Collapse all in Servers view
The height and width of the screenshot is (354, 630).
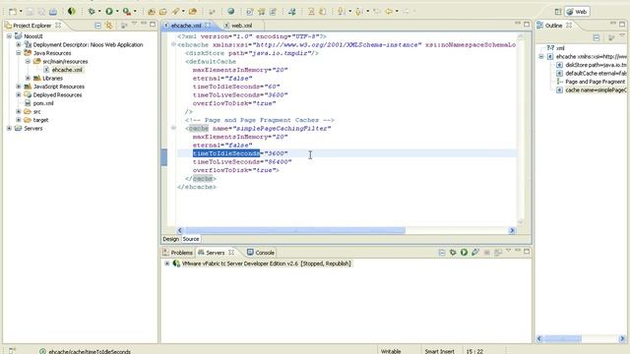point(442,253)
